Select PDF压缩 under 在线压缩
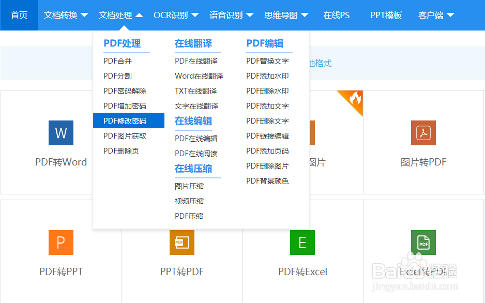The height and width of the screenshot is (303, 485). (x=189, y=216)
